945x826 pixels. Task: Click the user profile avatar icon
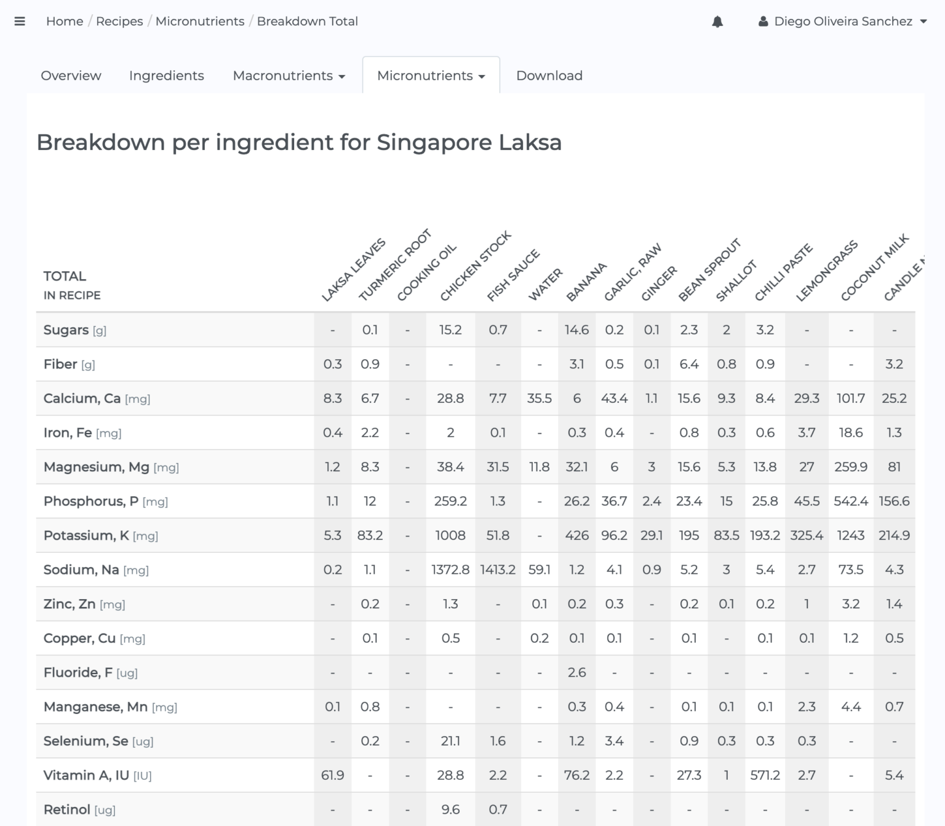763,22
